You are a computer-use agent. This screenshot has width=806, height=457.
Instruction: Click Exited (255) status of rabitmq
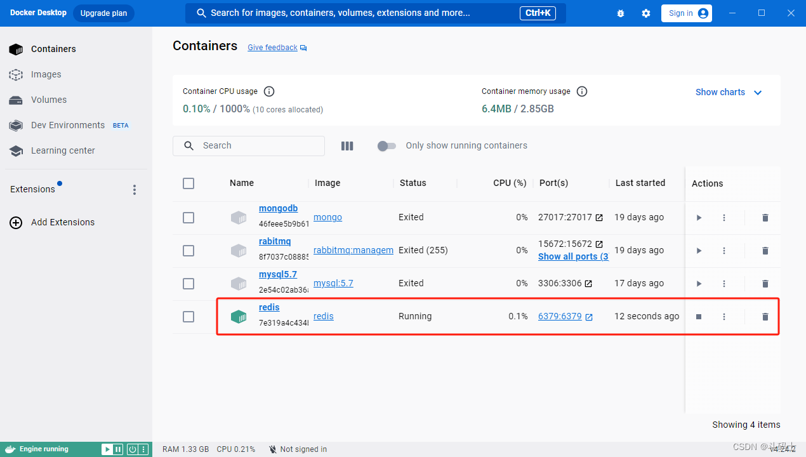(x=423, y=251)
